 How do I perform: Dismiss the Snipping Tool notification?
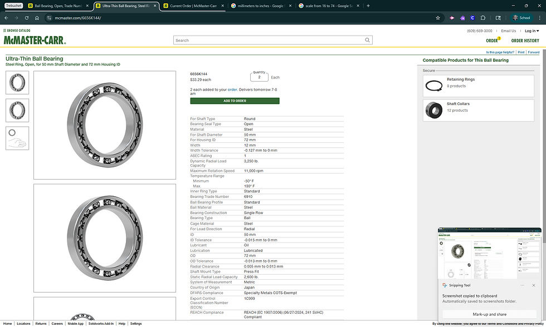point(534,285)
